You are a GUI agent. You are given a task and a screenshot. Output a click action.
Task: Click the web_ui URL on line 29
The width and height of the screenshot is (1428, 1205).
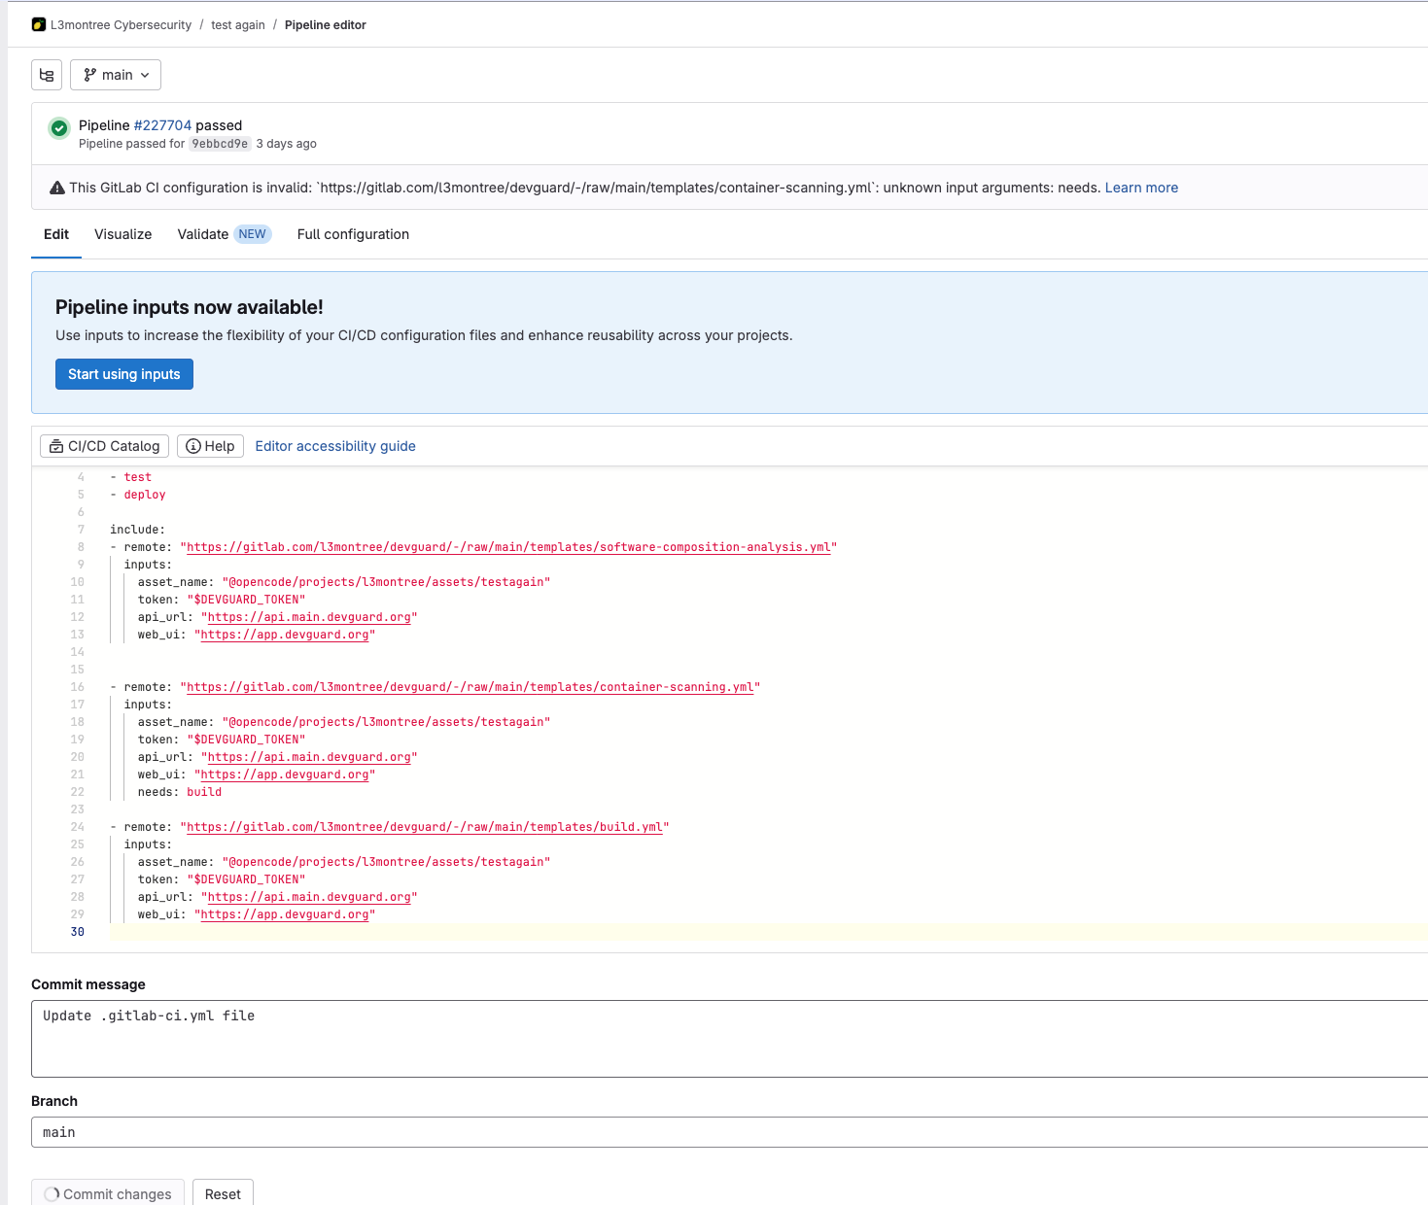(285, 914)
